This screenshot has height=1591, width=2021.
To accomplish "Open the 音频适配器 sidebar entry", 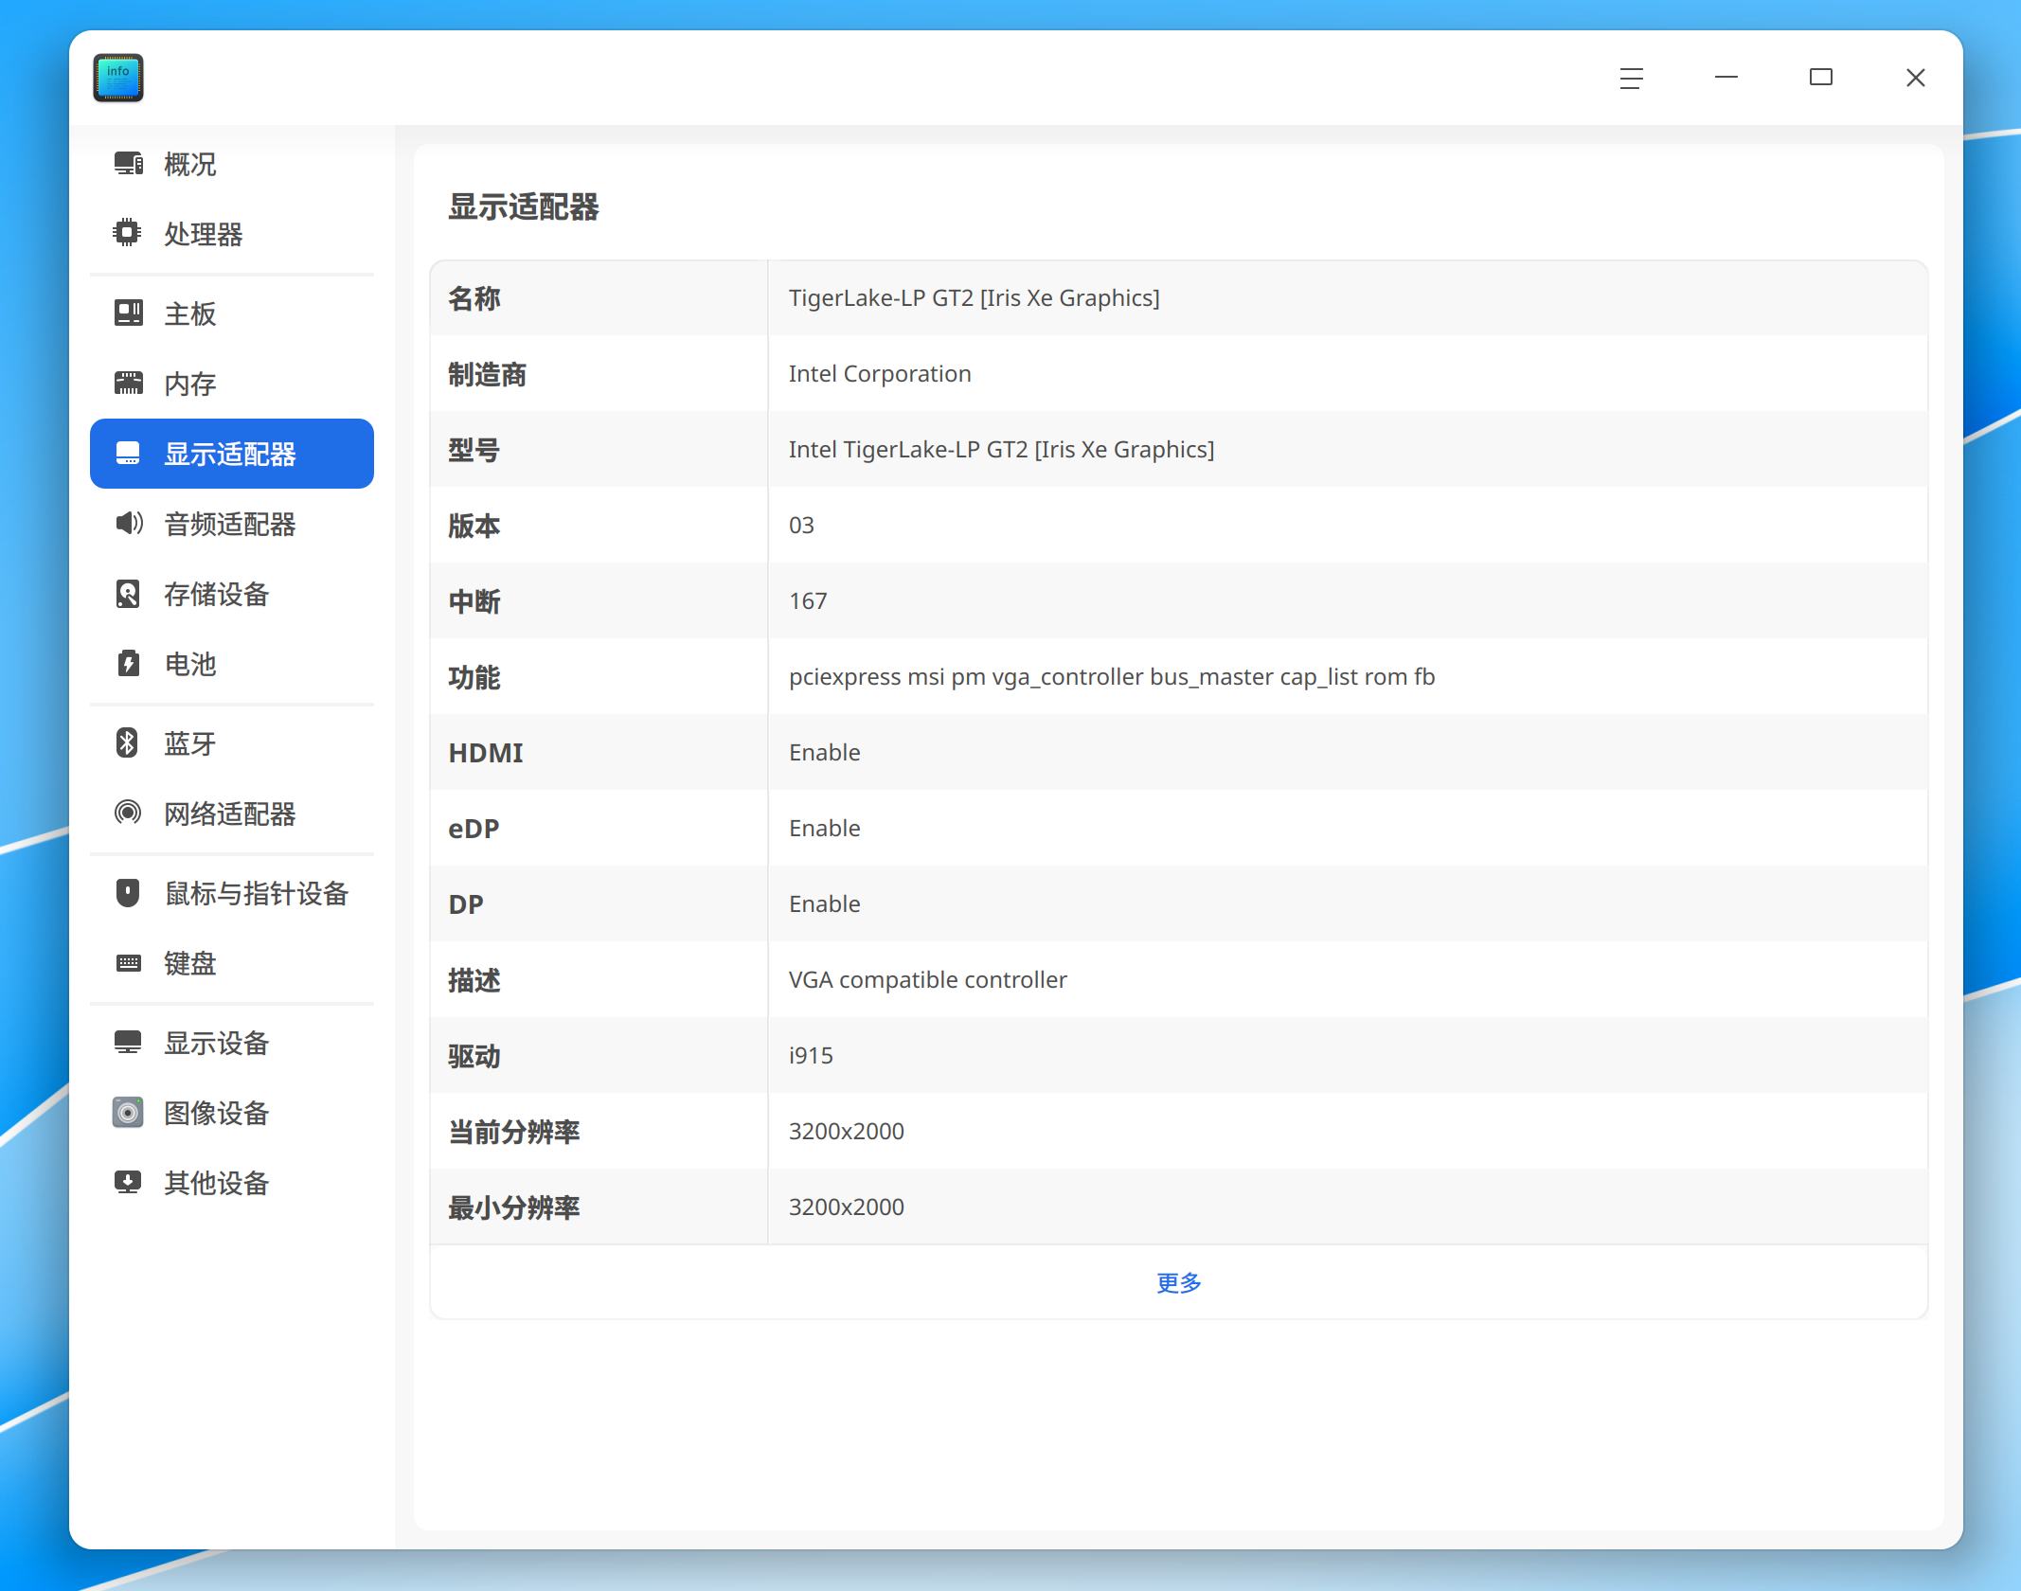I will pos(232,523).
